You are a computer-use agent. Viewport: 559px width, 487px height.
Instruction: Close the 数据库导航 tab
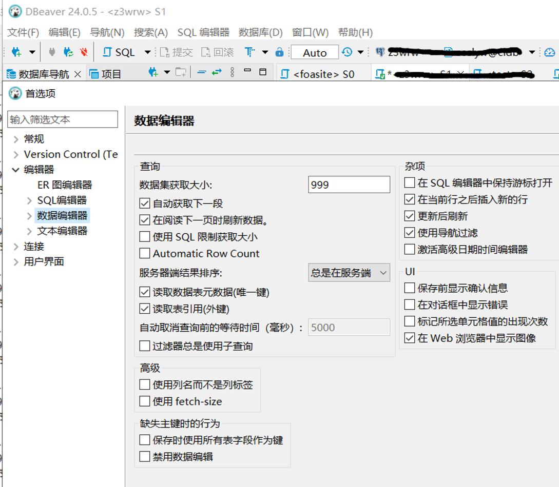(x=78, y=74)
